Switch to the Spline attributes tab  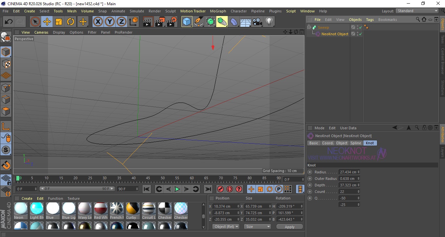coord(355,143)
